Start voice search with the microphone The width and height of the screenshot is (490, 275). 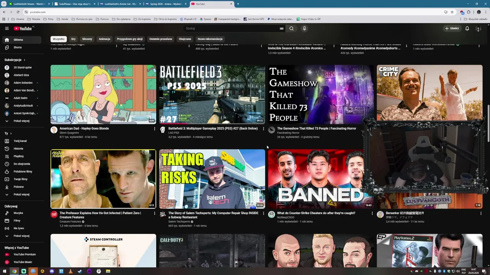(x=304, y=28)
